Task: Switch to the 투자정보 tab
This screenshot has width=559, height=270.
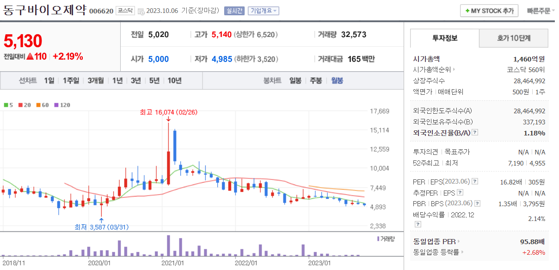Action: point(445,38)
